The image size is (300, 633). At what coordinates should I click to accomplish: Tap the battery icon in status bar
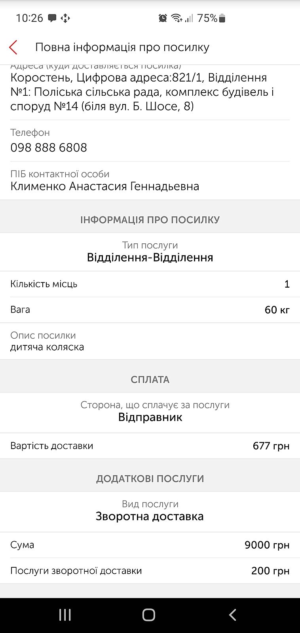pyautogui.click(x=222, y=18)
